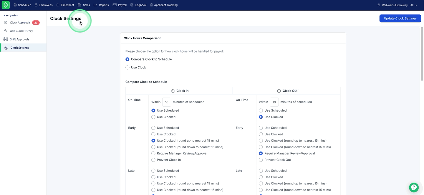Select Use Clocked for Late Clock Out

click(261, 177)
